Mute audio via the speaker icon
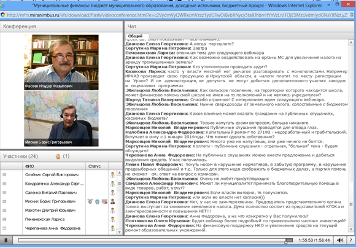The width and height of the screenshot is (356, 248). (x=340, y=240)
